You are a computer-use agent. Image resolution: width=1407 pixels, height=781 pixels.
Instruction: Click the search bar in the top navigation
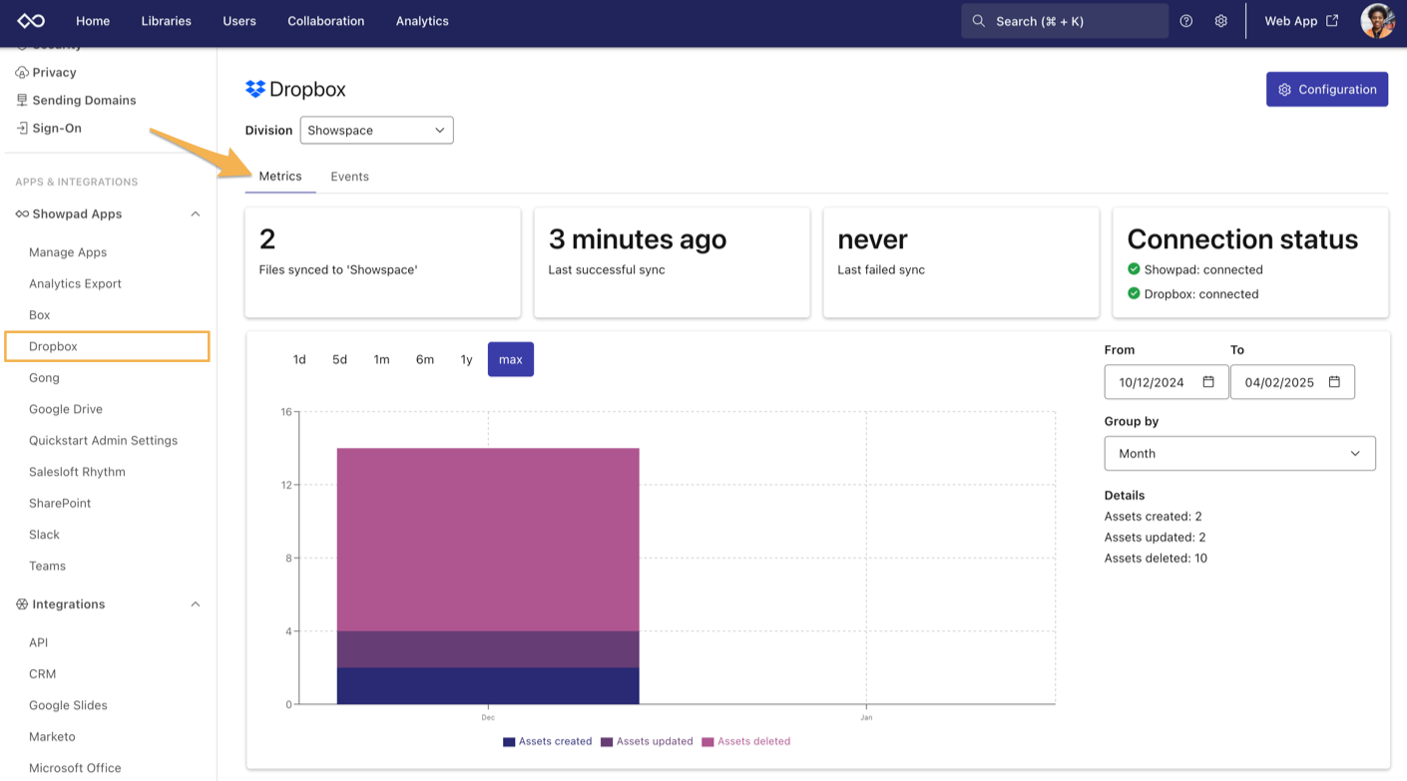[1064, 20]
